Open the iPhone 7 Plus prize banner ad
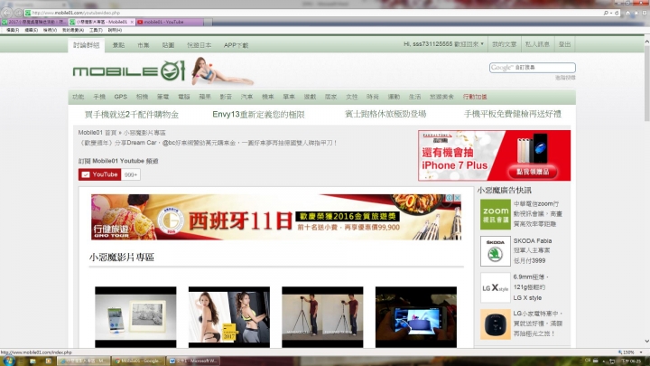The image size is (650, 366). click(494, 155)
